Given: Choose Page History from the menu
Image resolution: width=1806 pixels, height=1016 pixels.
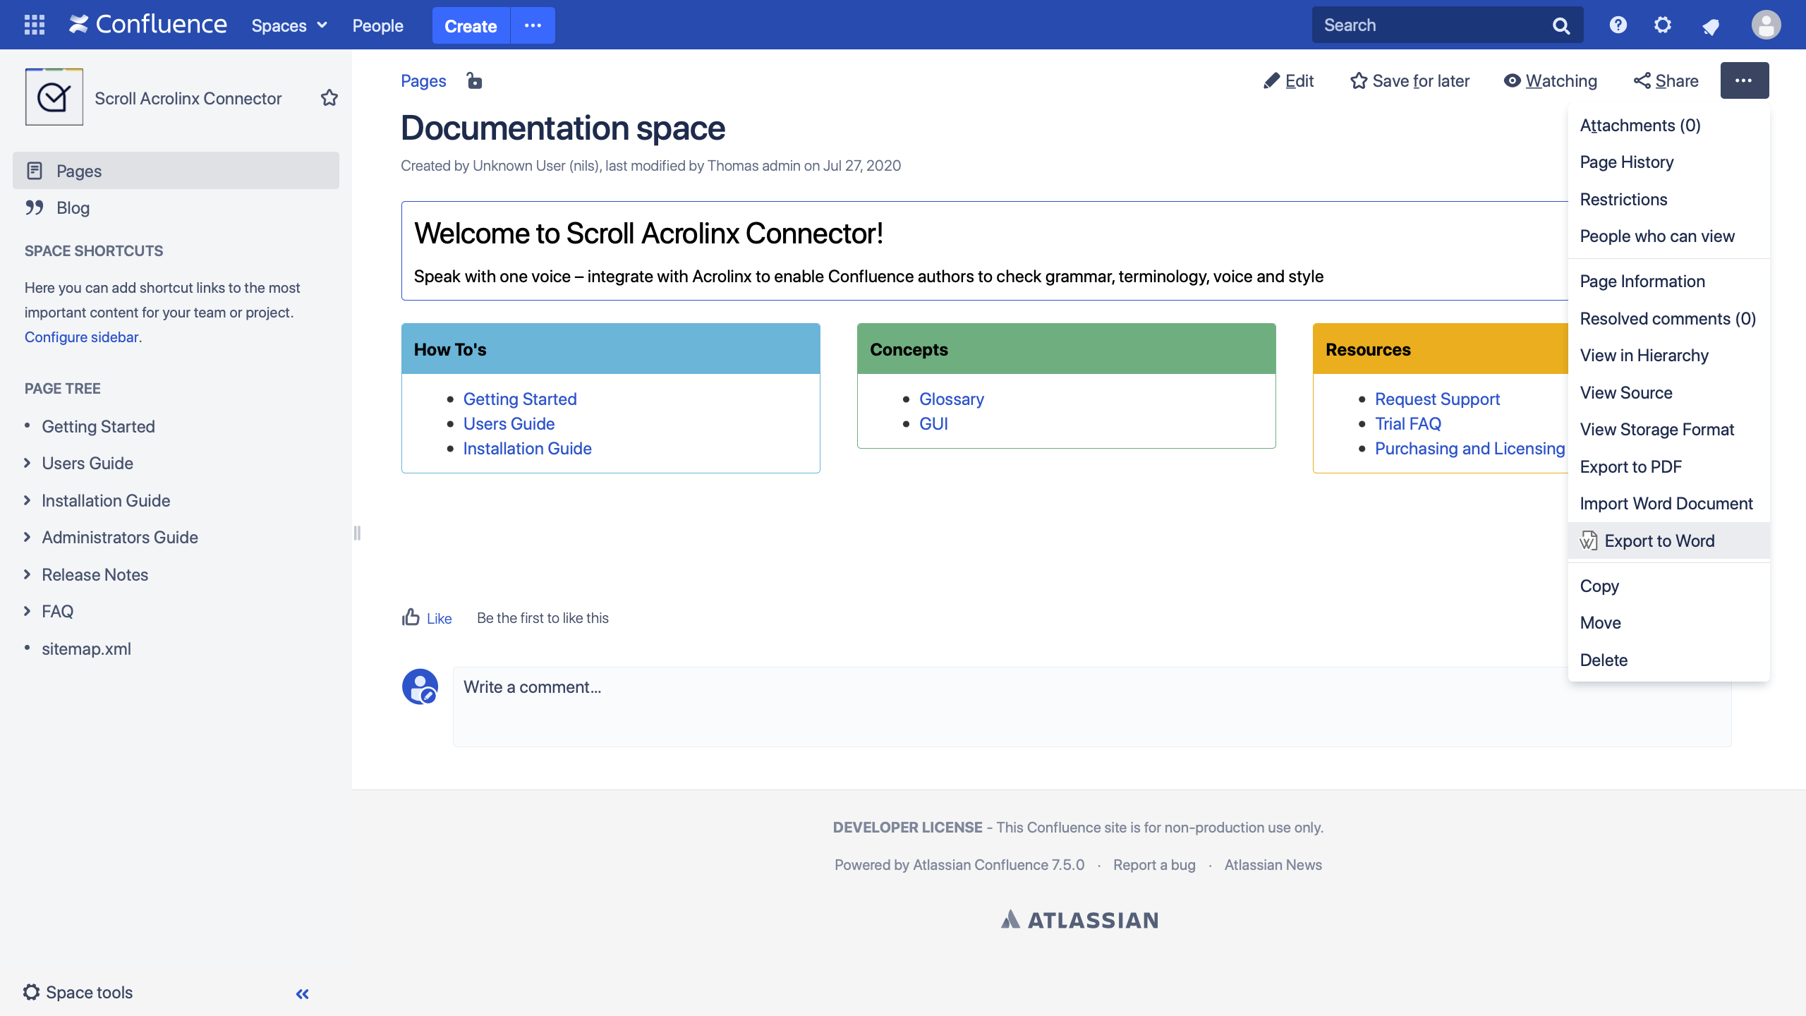Looking at the screenshot, I should coord(1626,162).
